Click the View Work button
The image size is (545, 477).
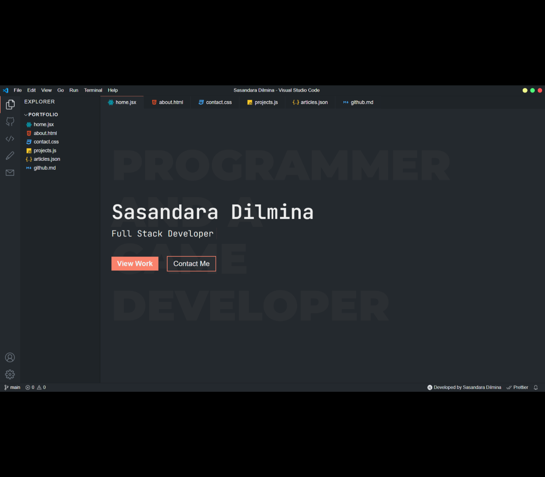pos(135,263)
